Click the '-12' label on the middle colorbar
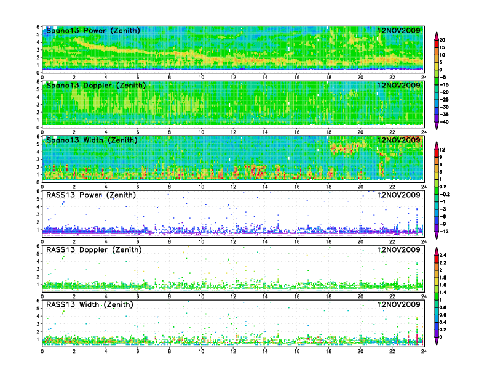 coord(444,232)
